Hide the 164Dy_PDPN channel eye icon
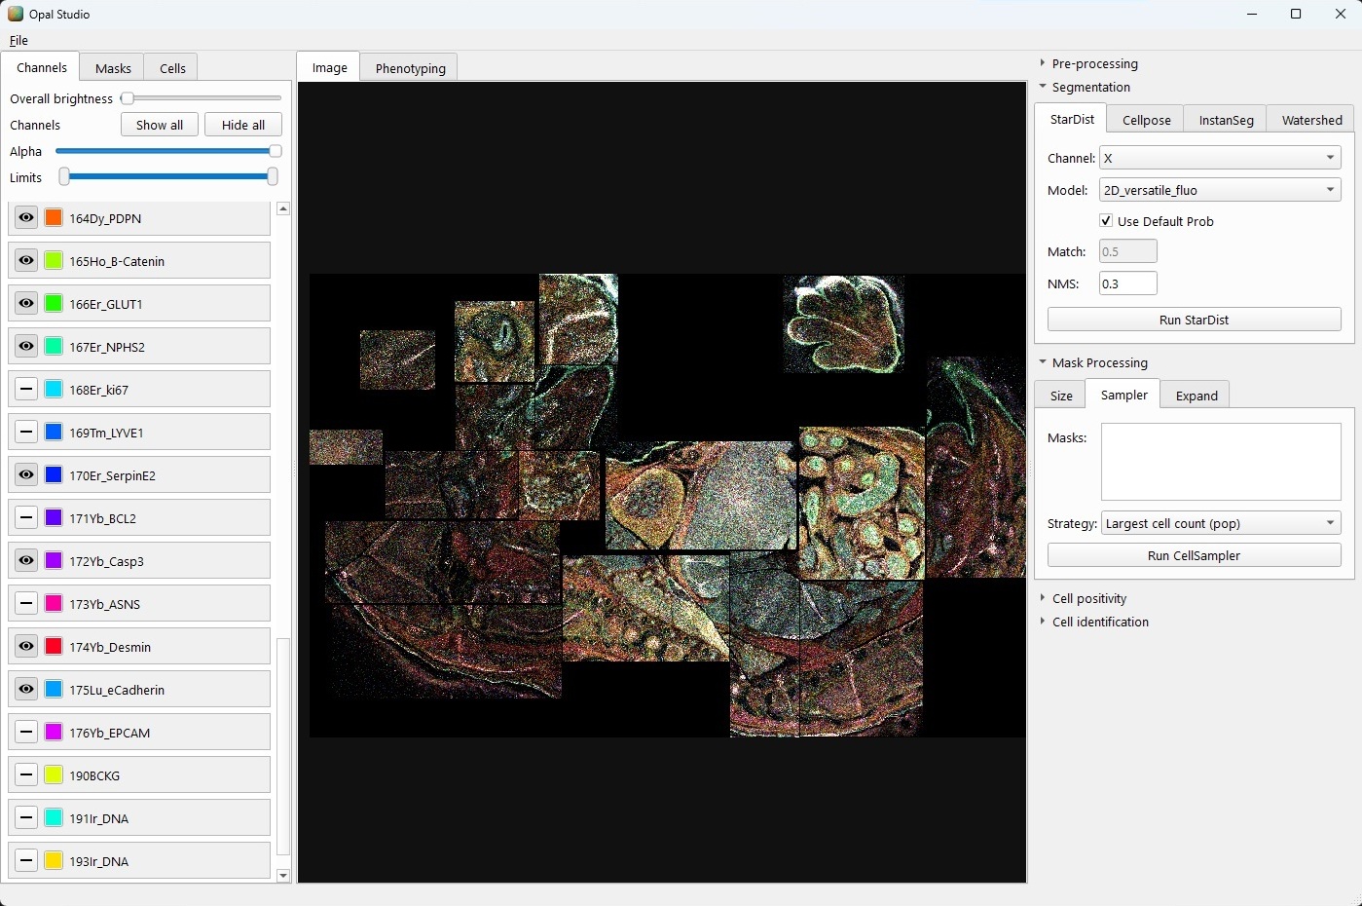 [x=26, y=218]
